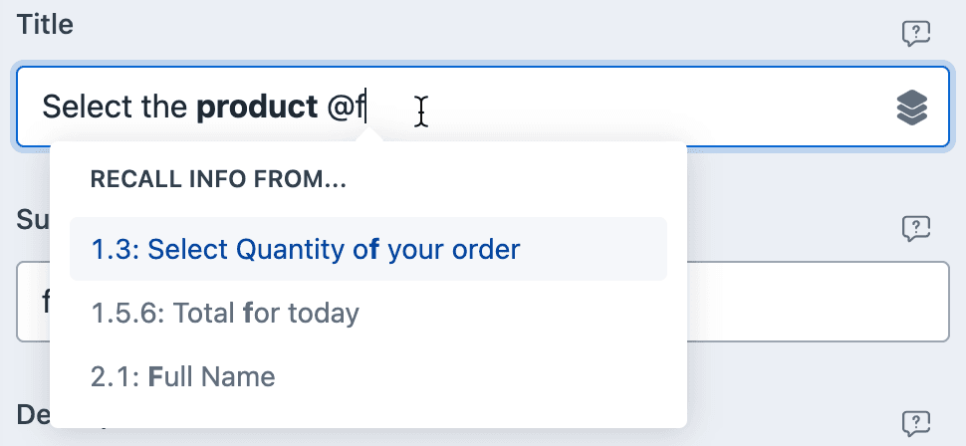Place cursor on bold word 'product'
Image resolution: width=966 pixels, height=446 pixels.
coord(257,108)
